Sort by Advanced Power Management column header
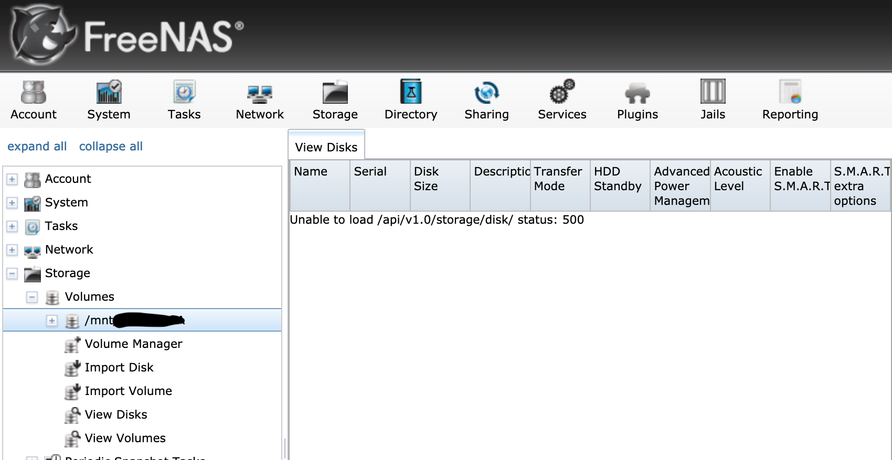The image size is (892, 460). (680, 185)
